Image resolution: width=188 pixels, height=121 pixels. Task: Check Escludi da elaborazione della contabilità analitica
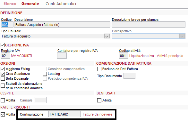coord(3,86)
